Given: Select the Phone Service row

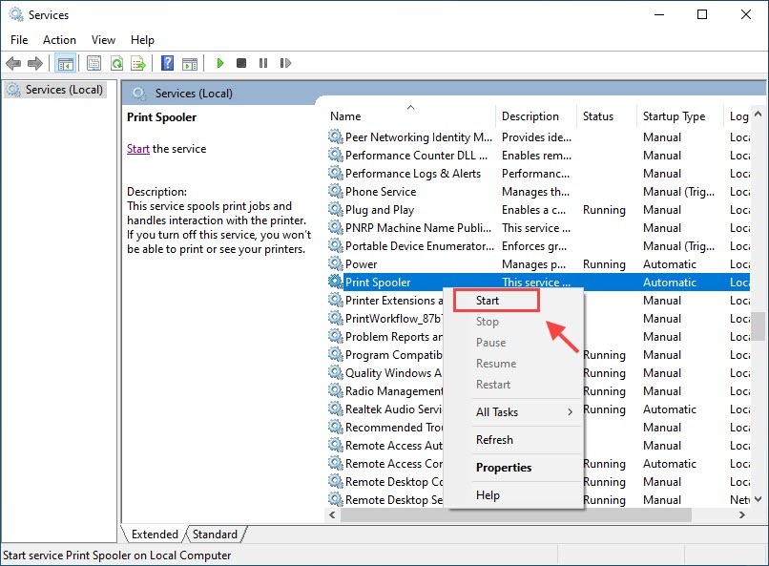Looking at the screenshot, I should (x=380, y=192).
